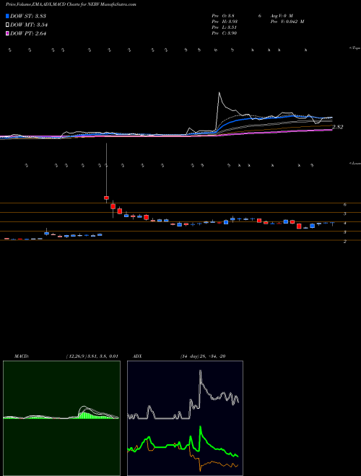Click the price axis label 2
This screenshot has height=476, width=361.
point(345,242)
